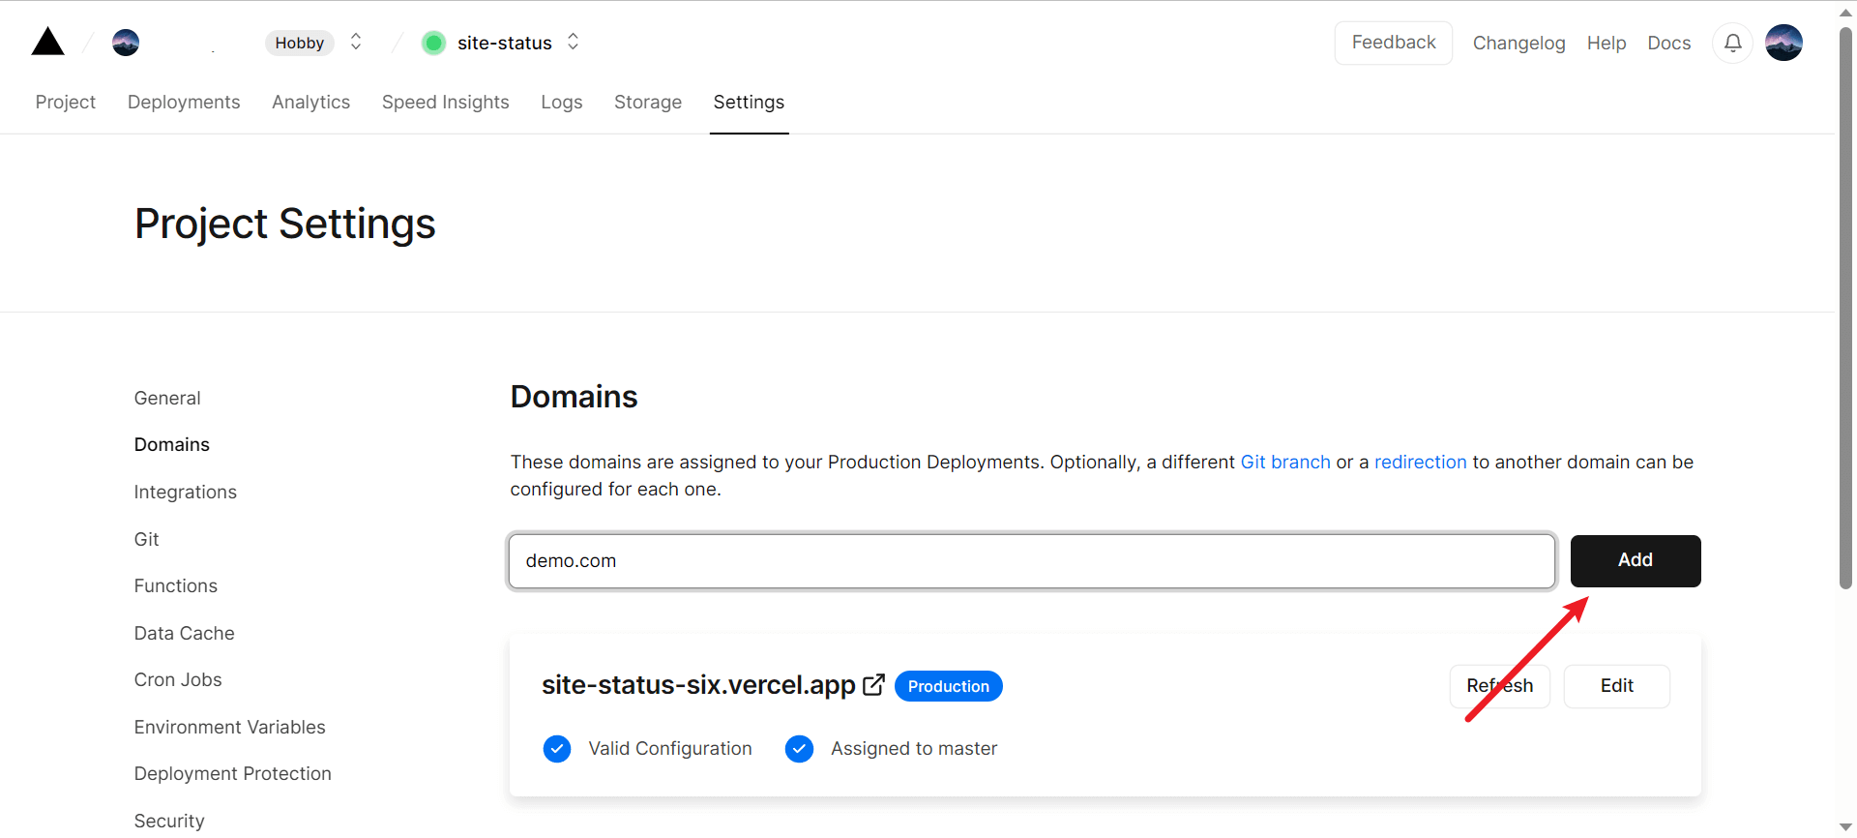Open the redirection link
This screenshot has width=1857, height=838.
[1420, 463]
